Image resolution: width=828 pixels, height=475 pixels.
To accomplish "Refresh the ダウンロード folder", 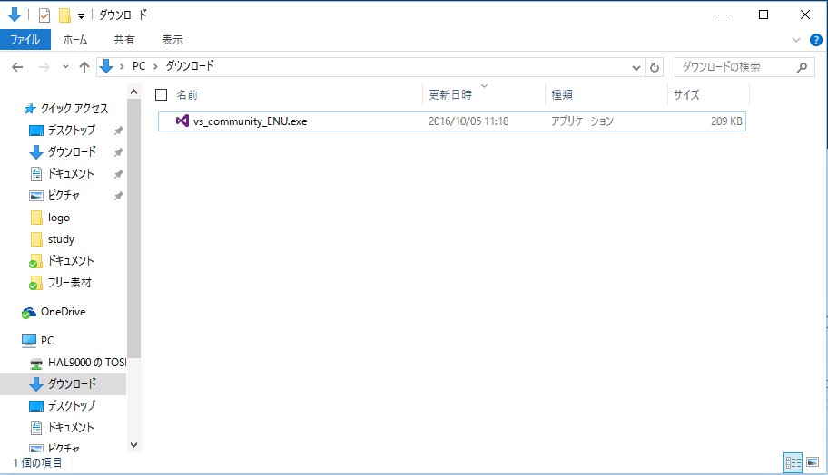I will click(655, 67).
